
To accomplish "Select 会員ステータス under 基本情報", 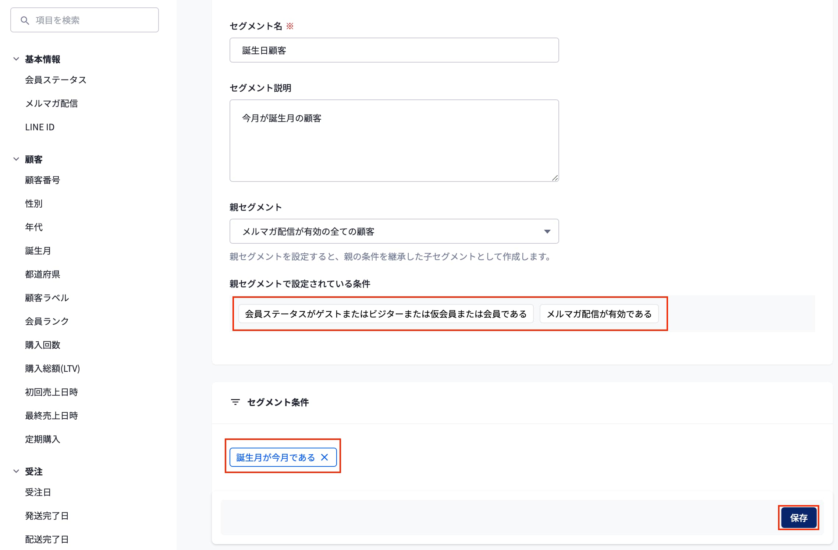I will (56, 80).
